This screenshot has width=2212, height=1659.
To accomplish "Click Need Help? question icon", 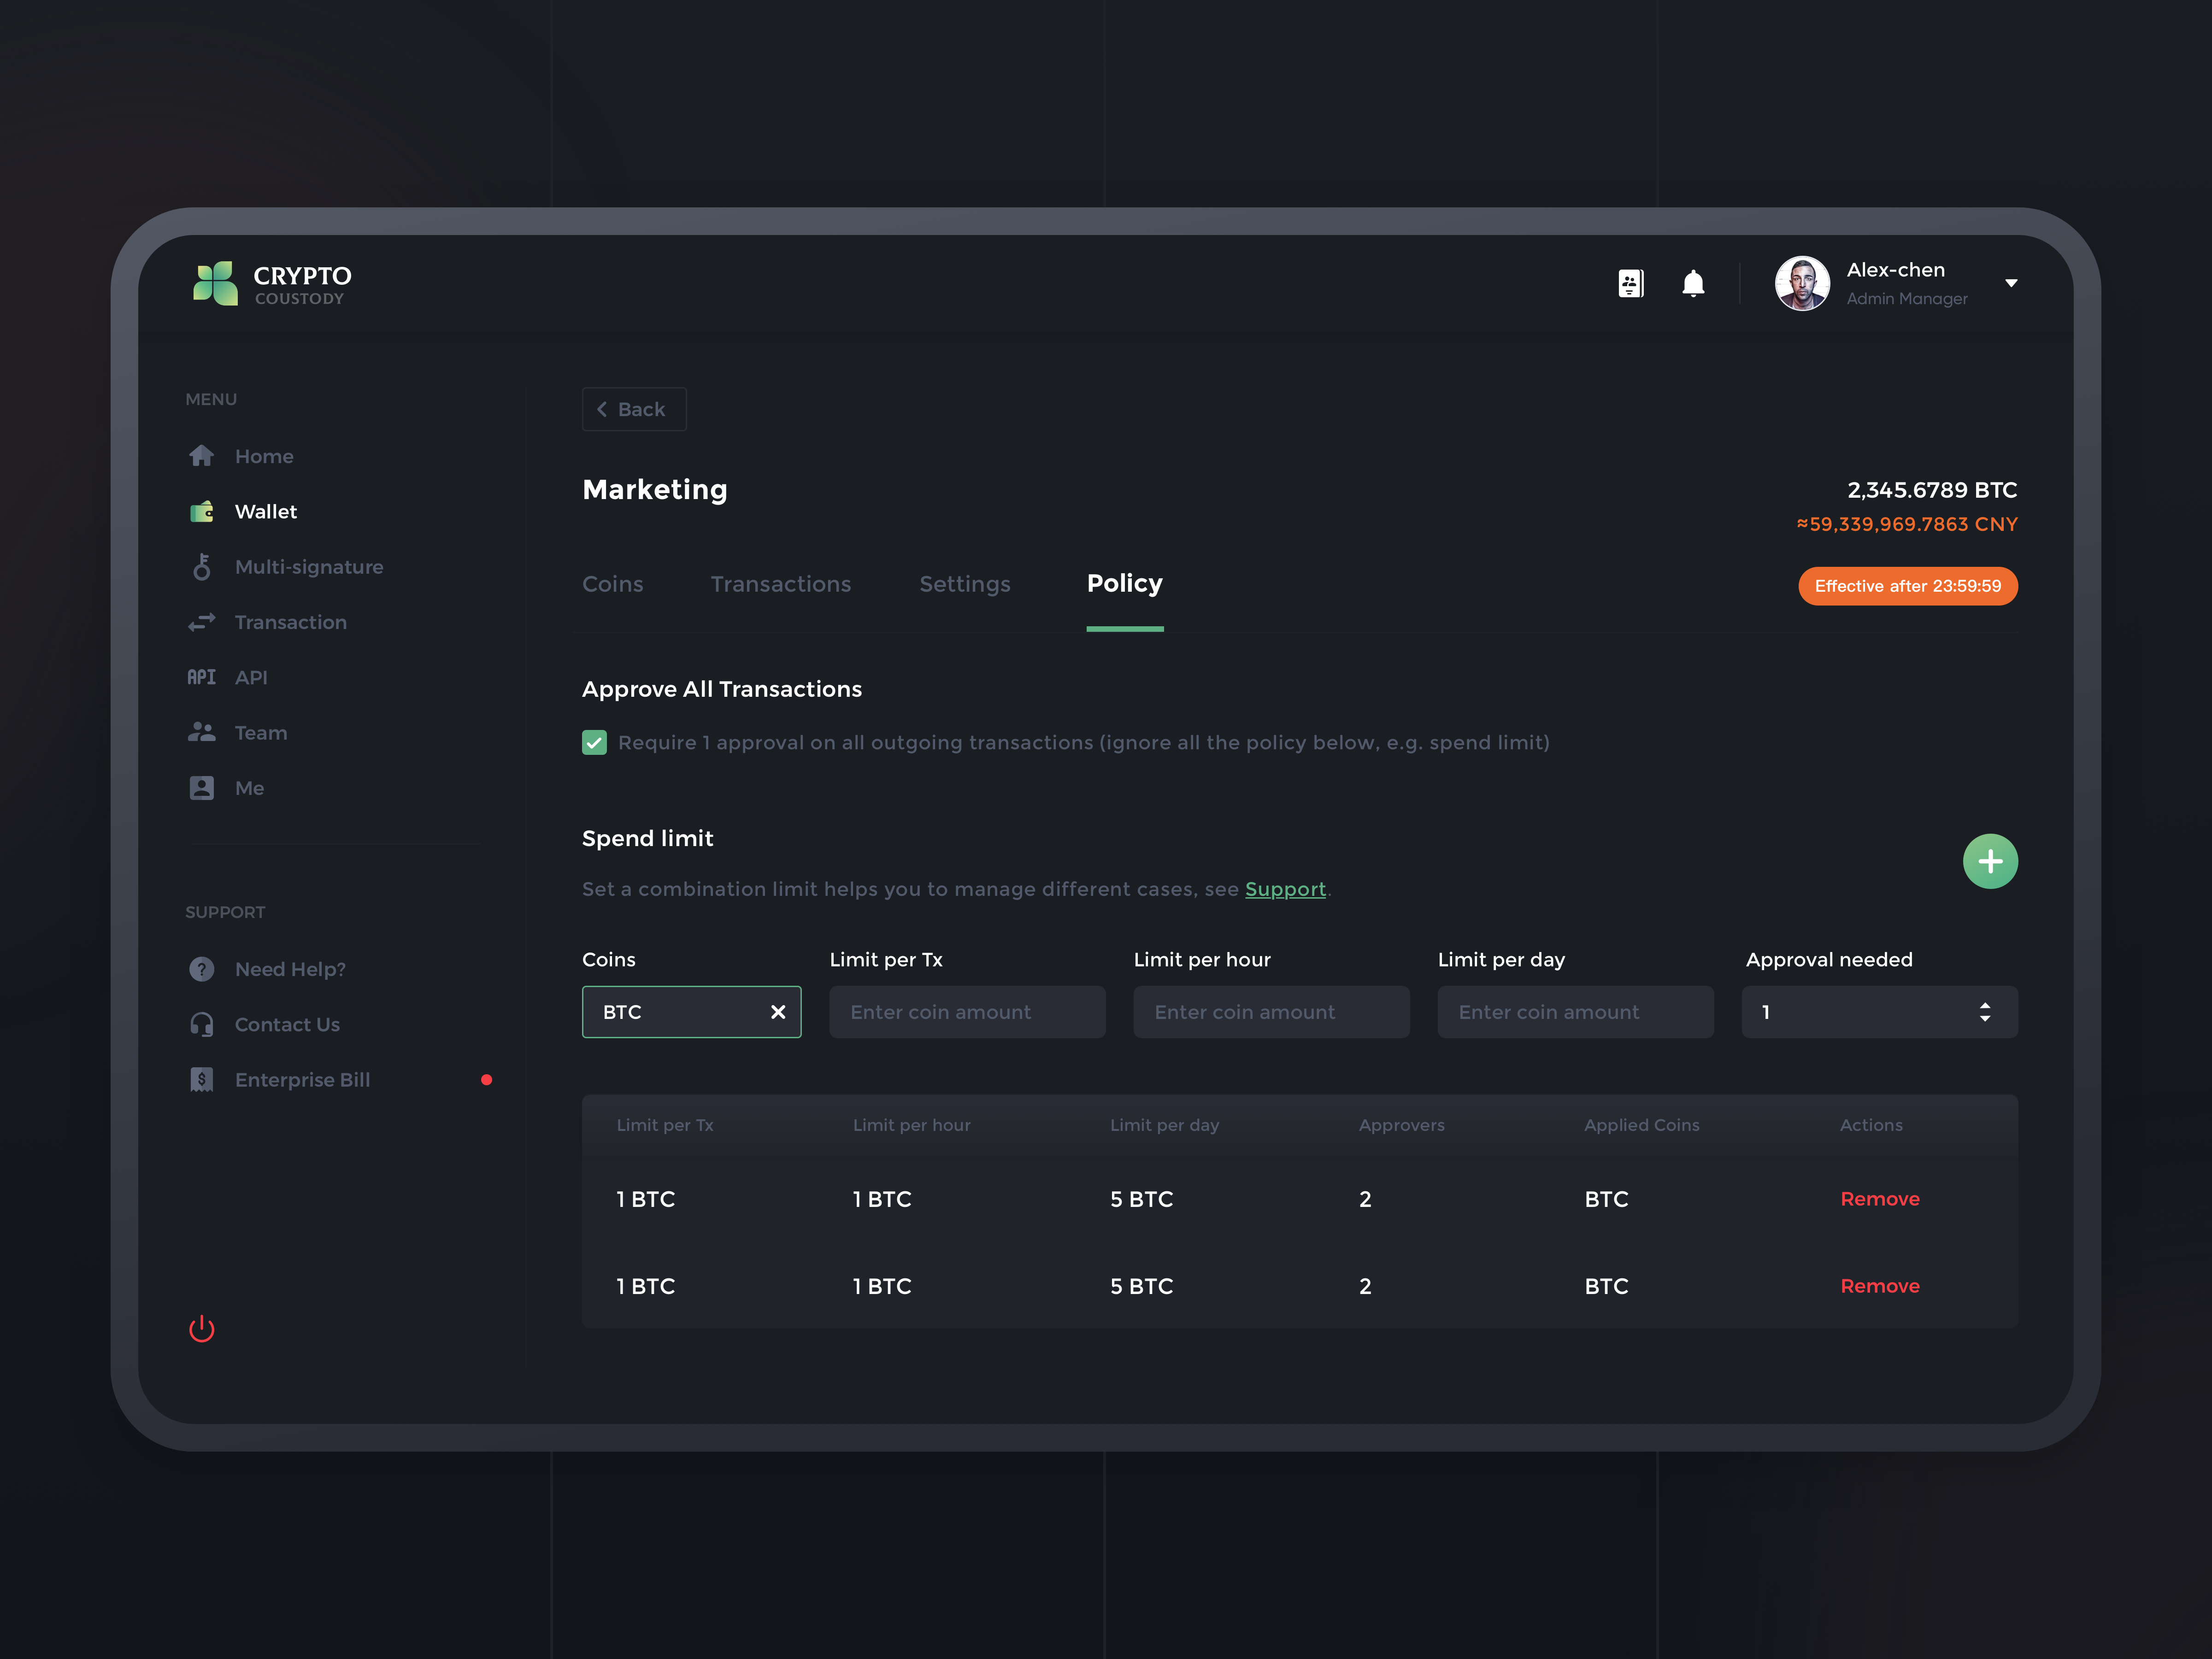I will [202, 969].
